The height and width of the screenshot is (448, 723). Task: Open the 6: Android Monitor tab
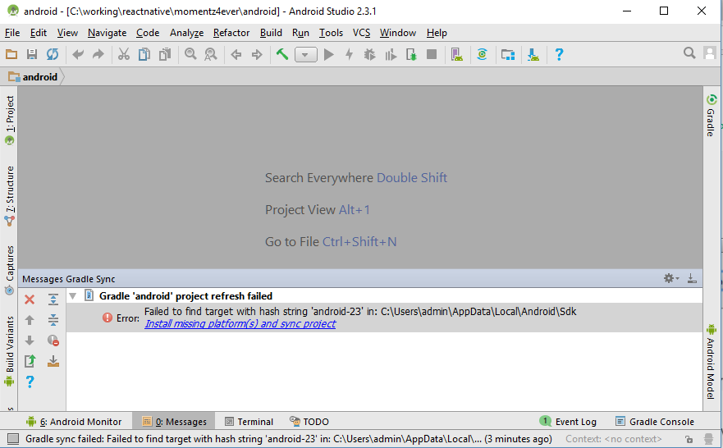[x=74, y=421]
